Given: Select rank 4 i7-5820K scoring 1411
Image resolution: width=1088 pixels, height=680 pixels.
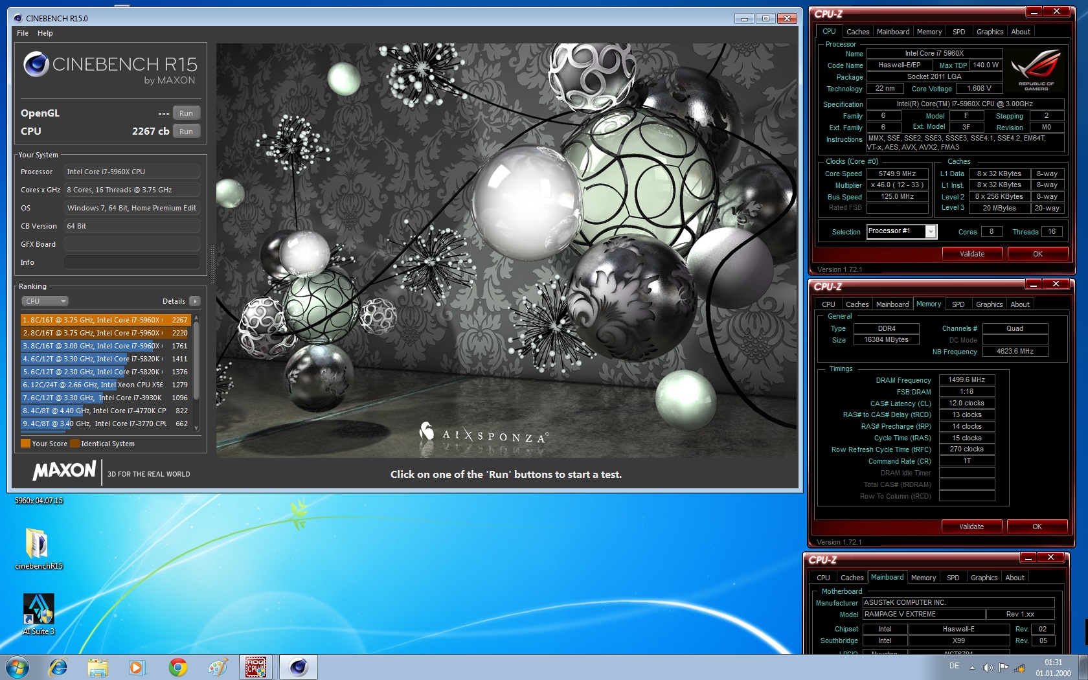Looking at the screenshot, I should click(x=106, y=359).
